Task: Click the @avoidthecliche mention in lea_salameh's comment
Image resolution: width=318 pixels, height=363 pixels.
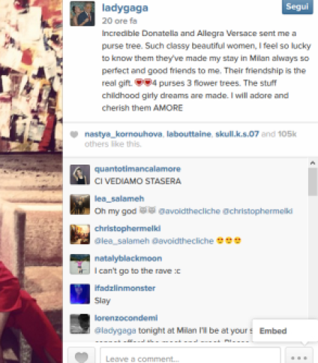Action: [x=189, y=211]
